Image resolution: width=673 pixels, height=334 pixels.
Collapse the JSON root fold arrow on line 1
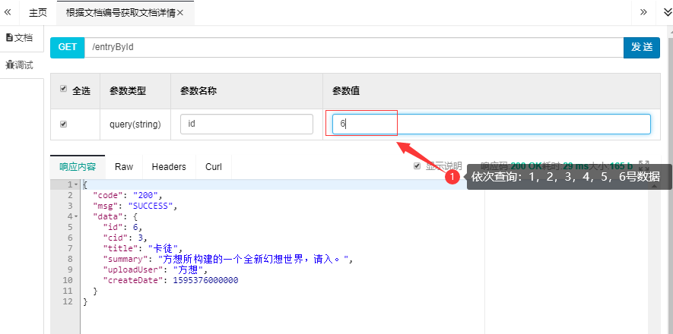[76, 184]
